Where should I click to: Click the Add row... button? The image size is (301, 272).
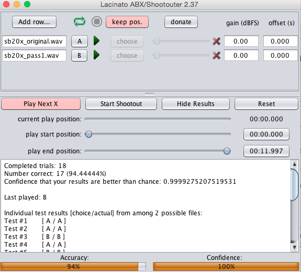(34, 22)
